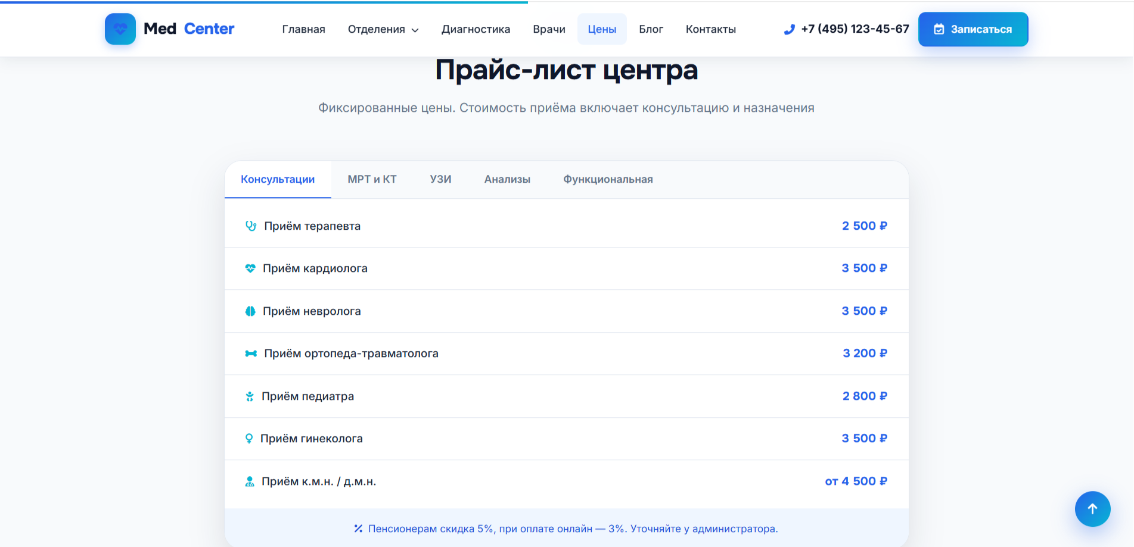This screenshot has width=1134, height=547.
Task: Click the Приём гинеколога row text
Action: coord(312,439)
